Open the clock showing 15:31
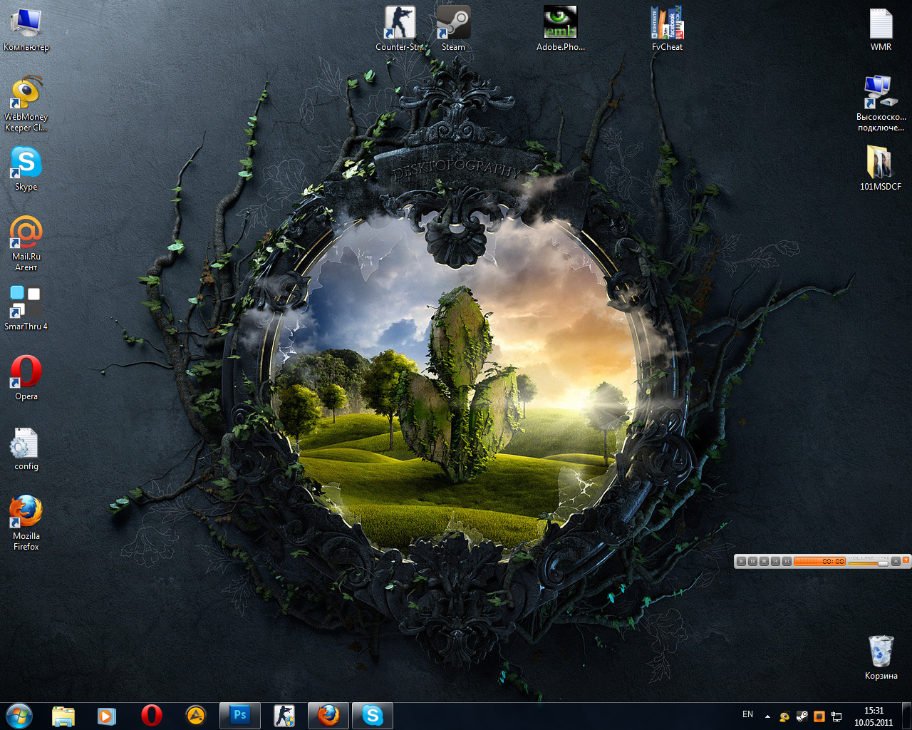912x730 pixels. [874, 716]
